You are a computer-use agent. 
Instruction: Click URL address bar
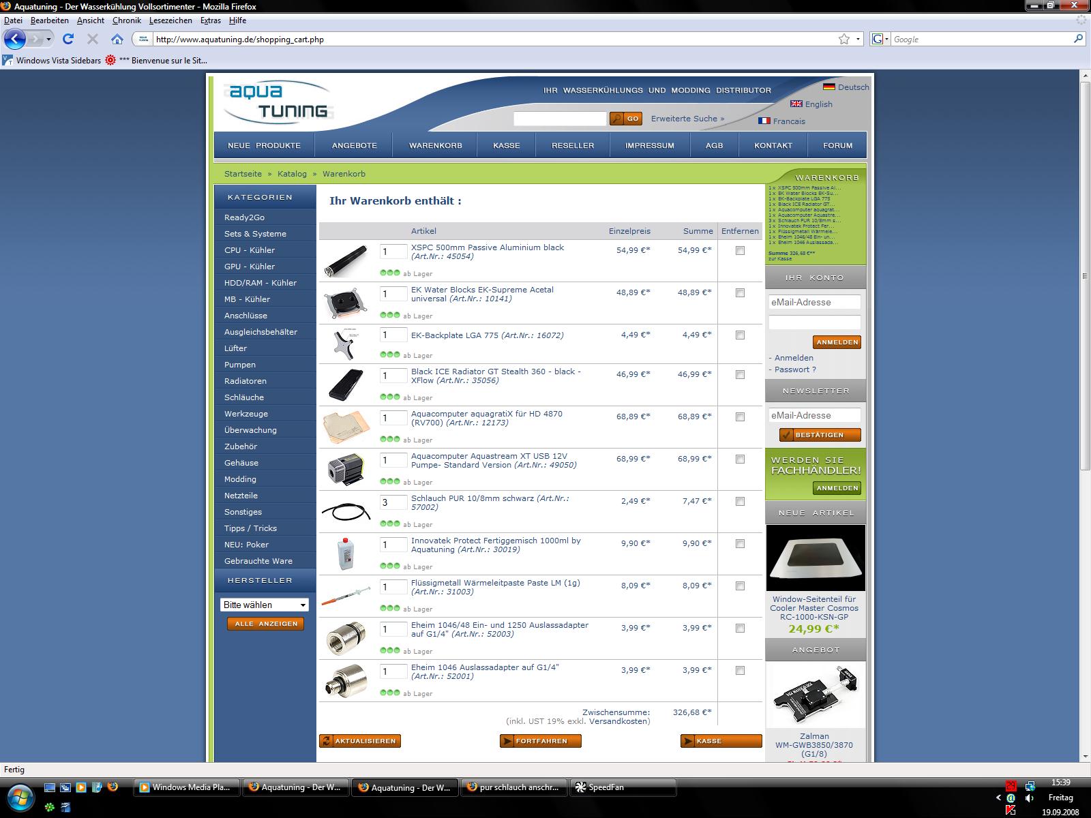click(x=494, y=39)
